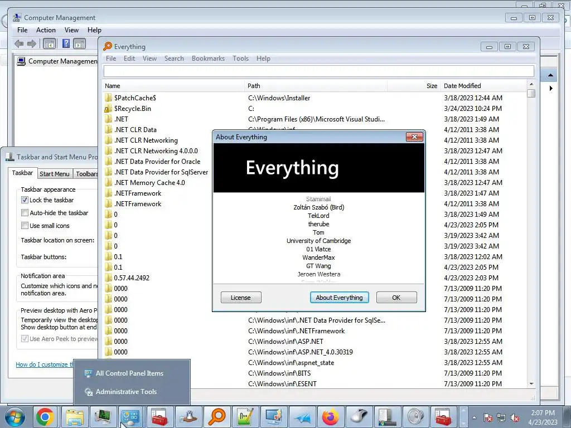Click the locked folder icon of $Recycle.Bin
The width and height of the screenshot is (571, 428).
pos(108,109)
